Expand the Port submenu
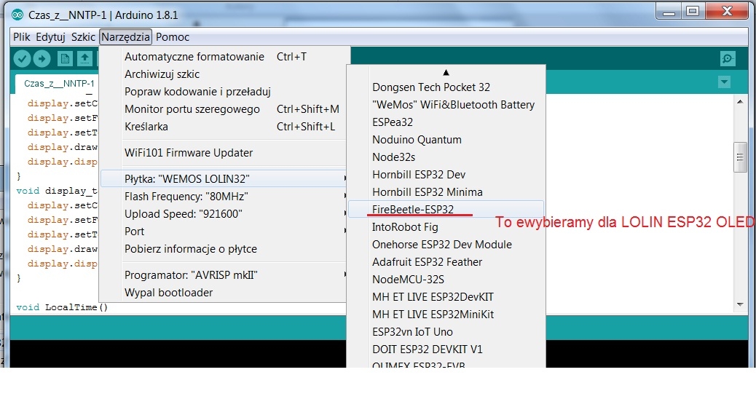The image size is (756, 399). [x=224, y=232]
